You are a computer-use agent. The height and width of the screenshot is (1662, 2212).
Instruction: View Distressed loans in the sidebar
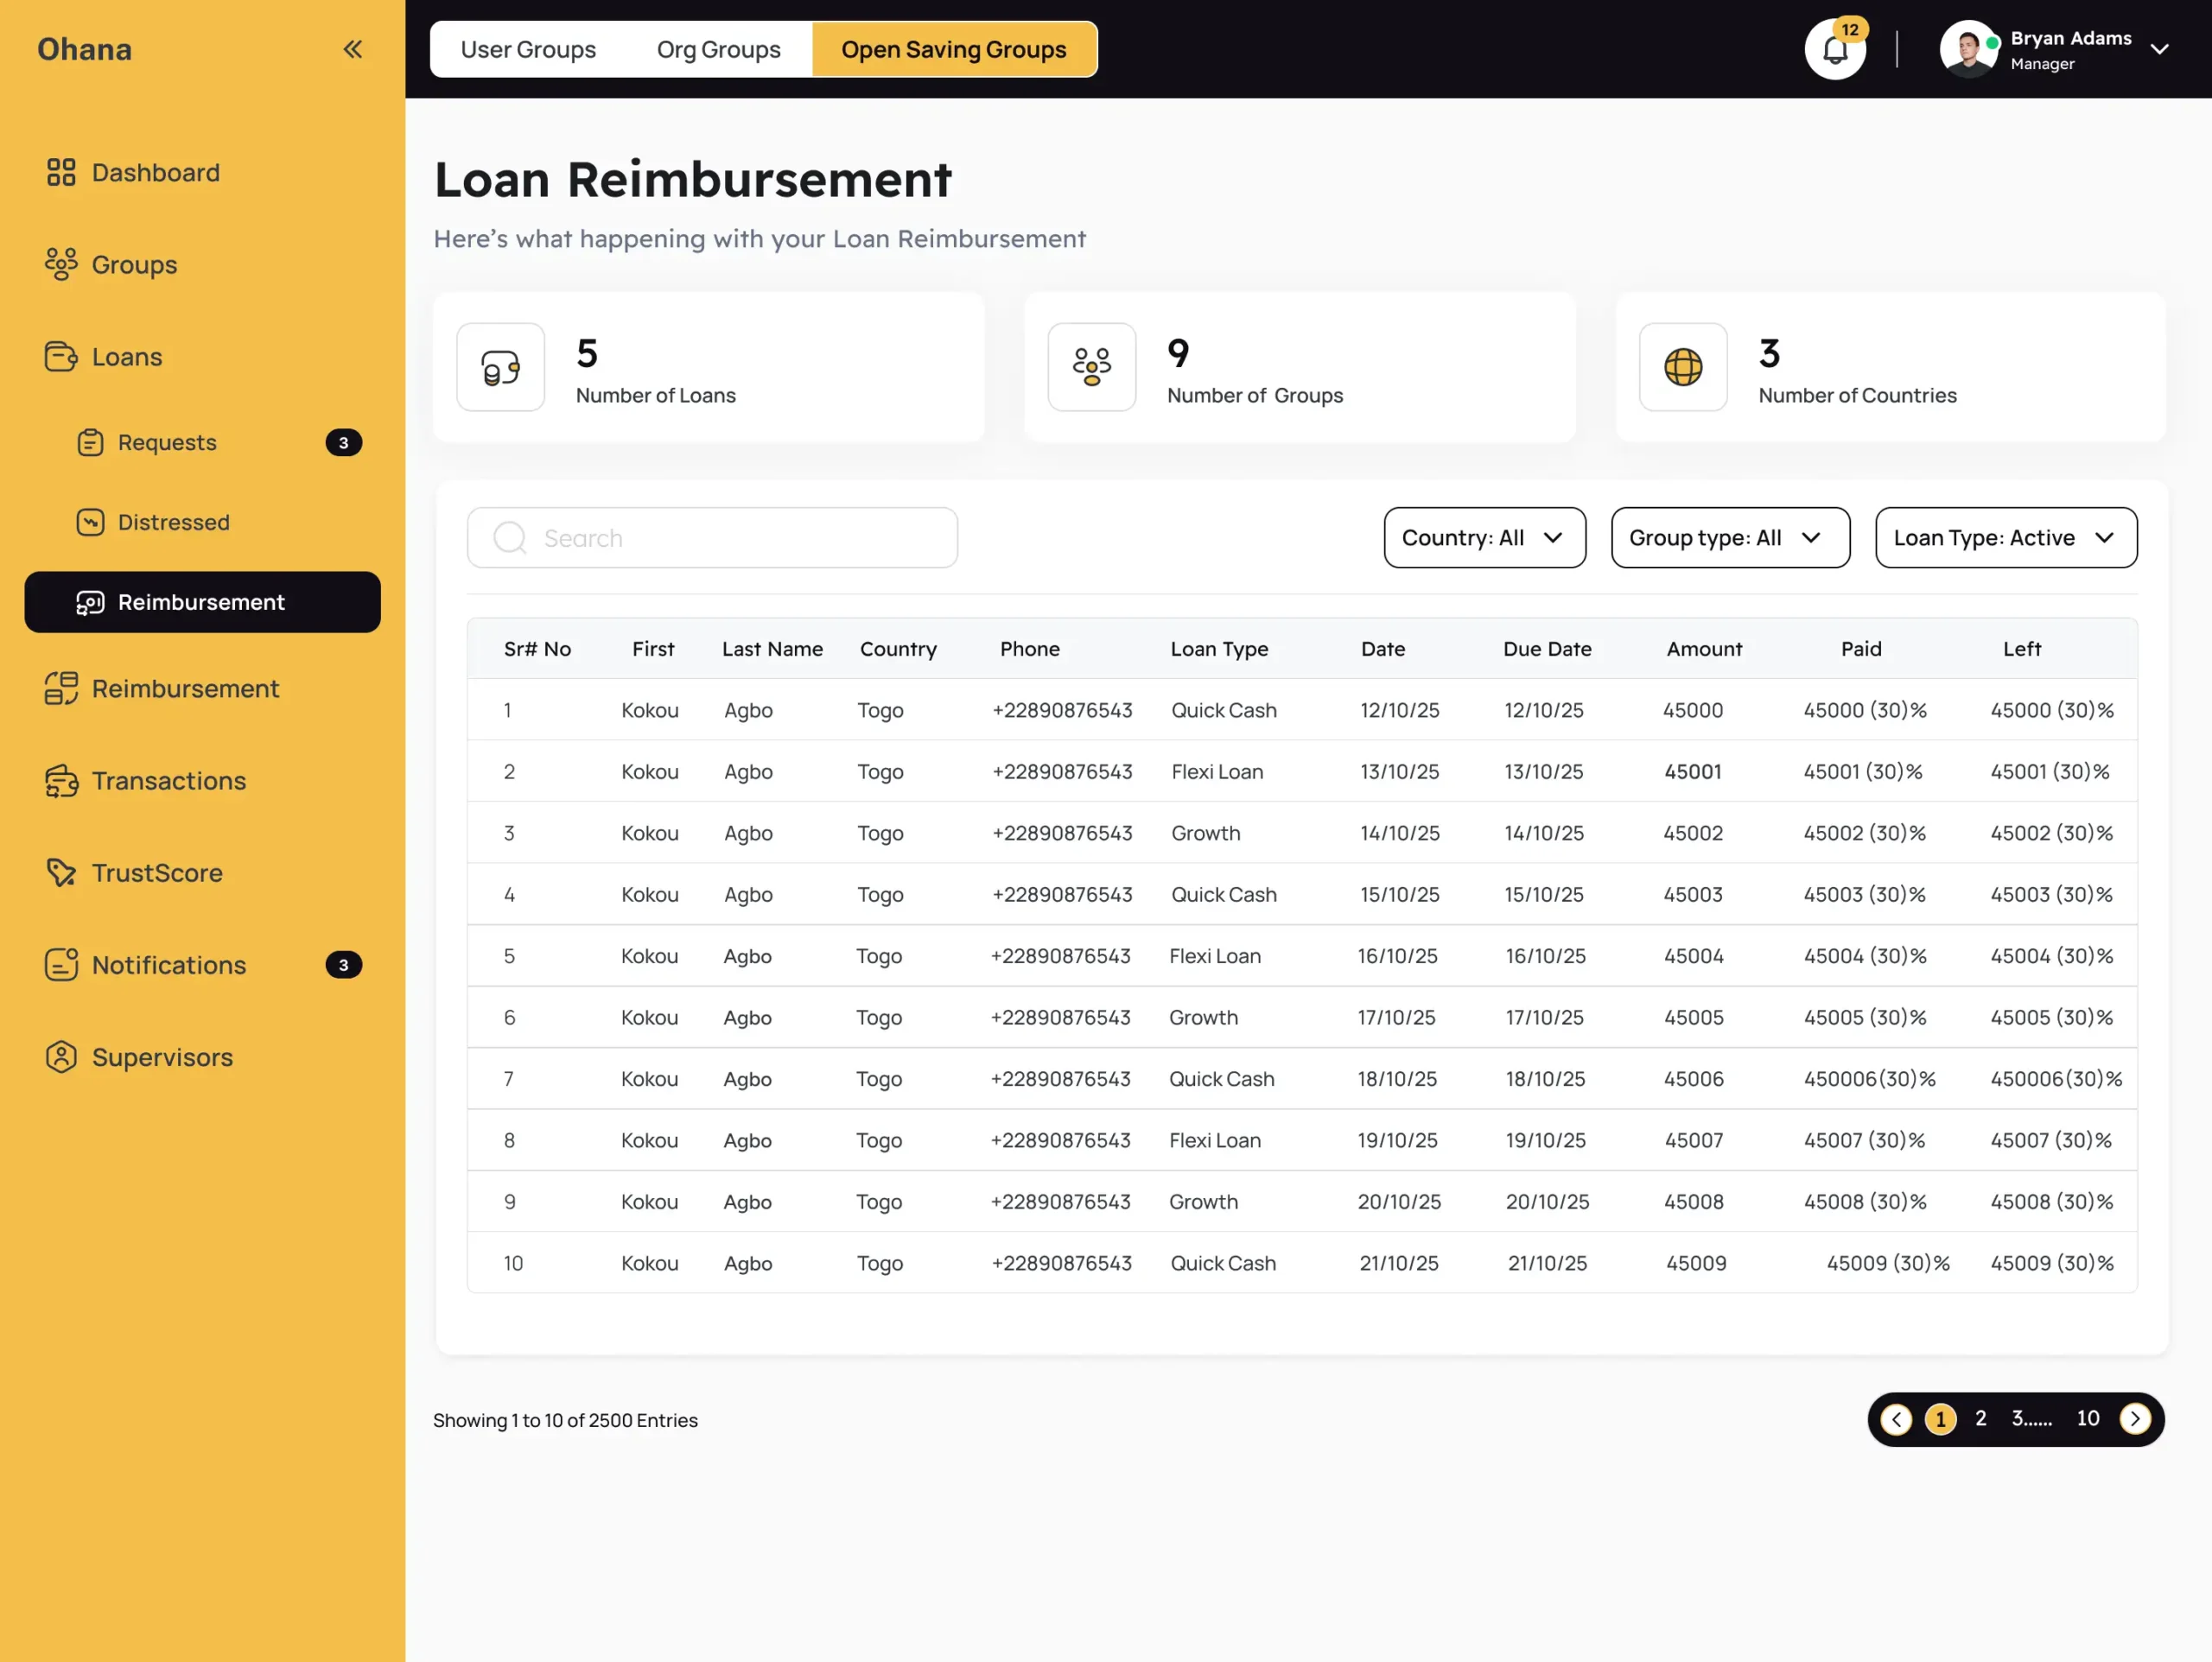173,522
